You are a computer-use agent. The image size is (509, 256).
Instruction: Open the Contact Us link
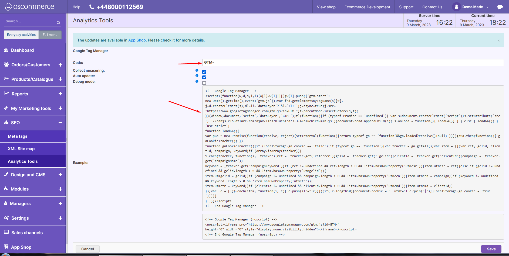432,7
